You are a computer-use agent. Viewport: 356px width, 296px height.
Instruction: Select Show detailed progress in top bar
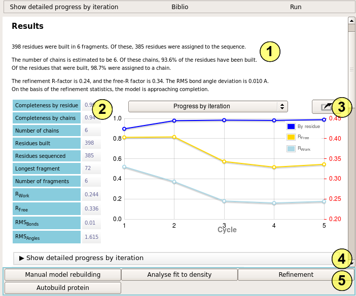click(64, 7)
